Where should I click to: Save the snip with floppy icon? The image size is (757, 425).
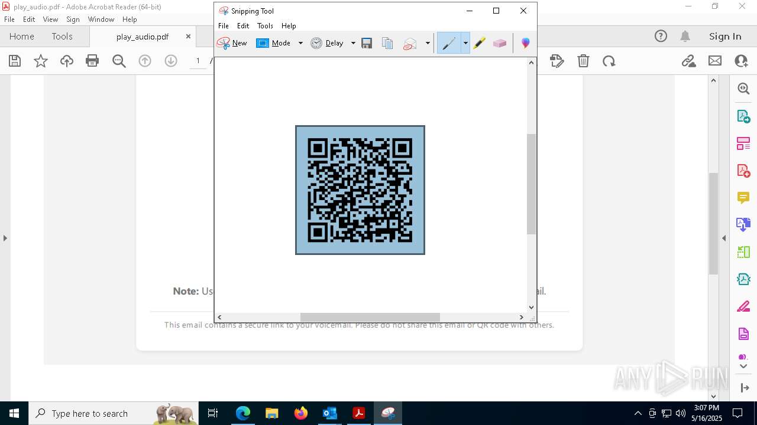[x=367, y=43]
